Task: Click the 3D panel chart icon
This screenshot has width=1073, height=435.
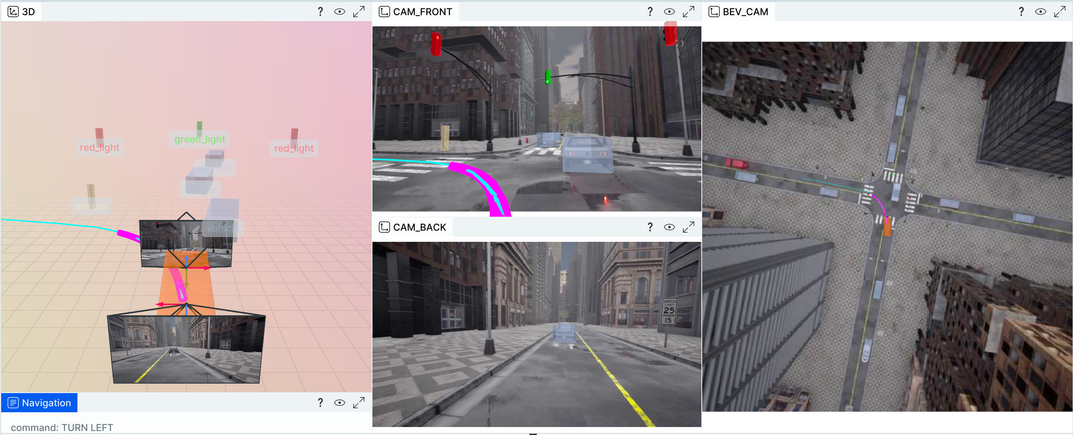Action: (13, 12)
